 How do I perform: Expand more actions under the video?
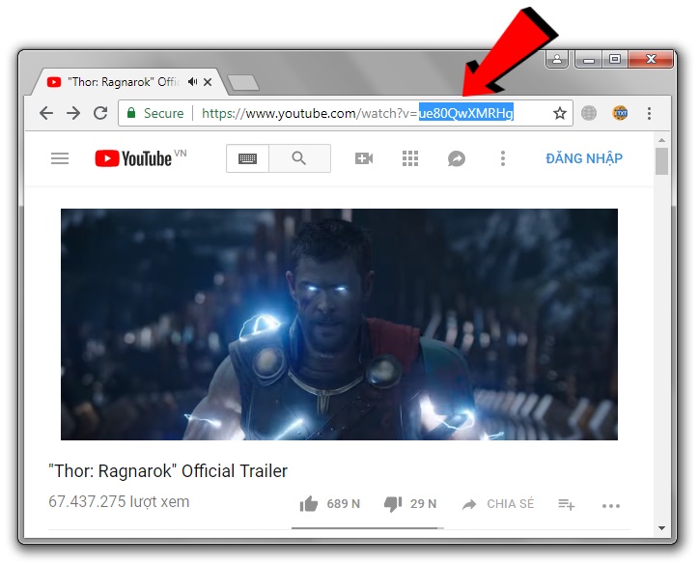coord(611,505)
